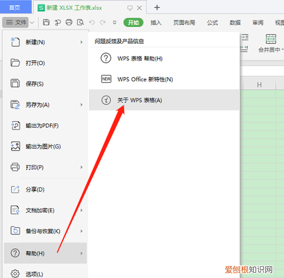284x278 pixels.
Task: Expand the 备份与恢复(K) submenu arrow
Action: [82, 231]
